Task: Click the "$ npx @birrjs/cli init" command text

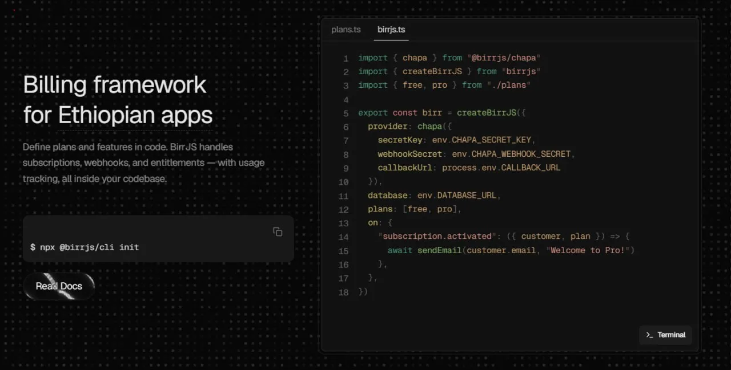Action: point(85,247)
